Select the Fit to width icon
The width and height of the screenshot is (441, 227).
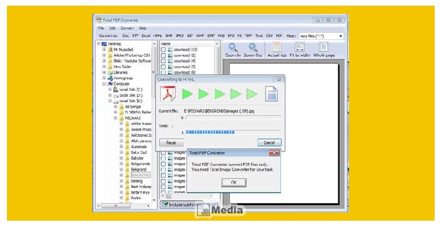(x=300, y=47)
